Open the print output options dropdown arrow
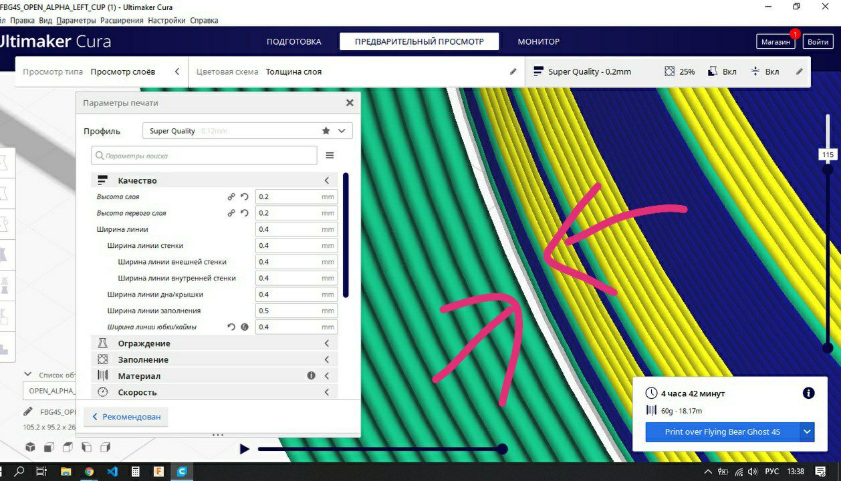 [x=808, y=432]
